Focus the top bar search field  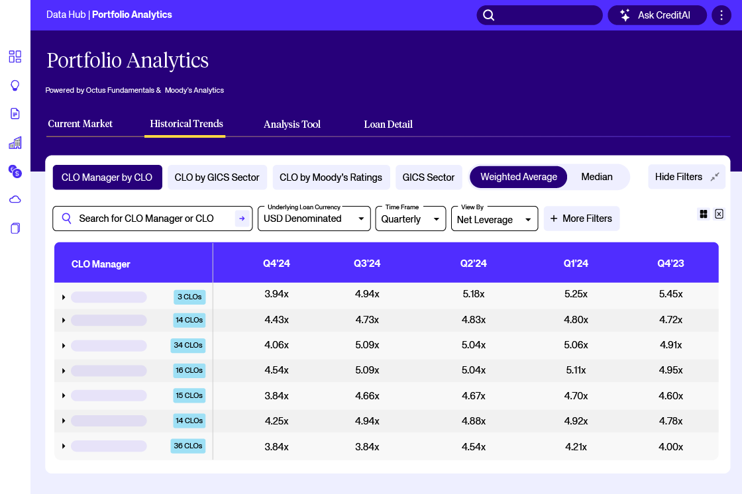[x=539, y=15]
